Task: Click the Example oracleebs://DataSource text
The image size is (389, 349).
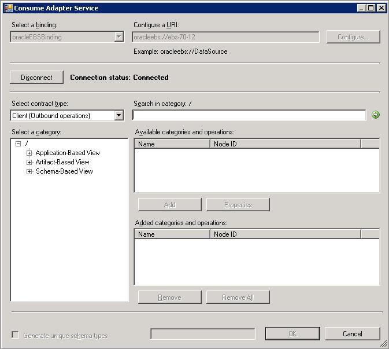Action: point(180,52)
